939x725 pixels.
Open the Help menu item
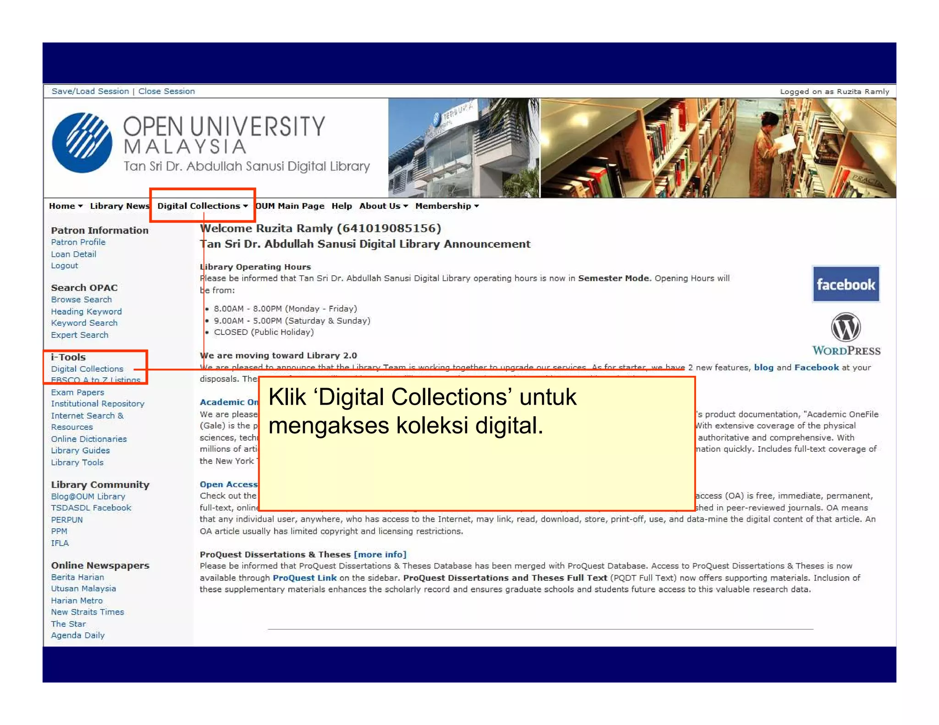click(x=342, y=206)
